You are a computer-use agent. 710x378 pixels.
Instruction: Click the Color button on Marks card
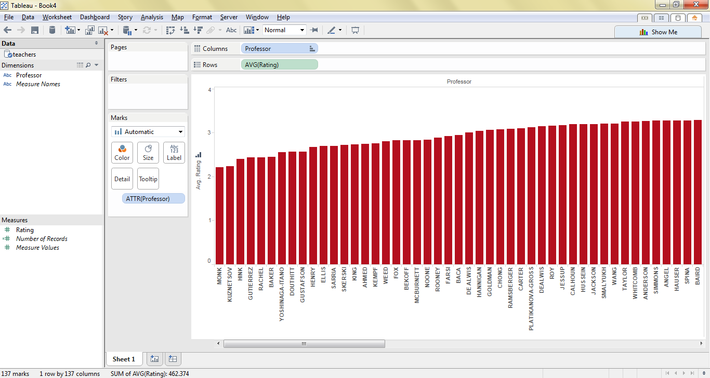pos(122,153)
